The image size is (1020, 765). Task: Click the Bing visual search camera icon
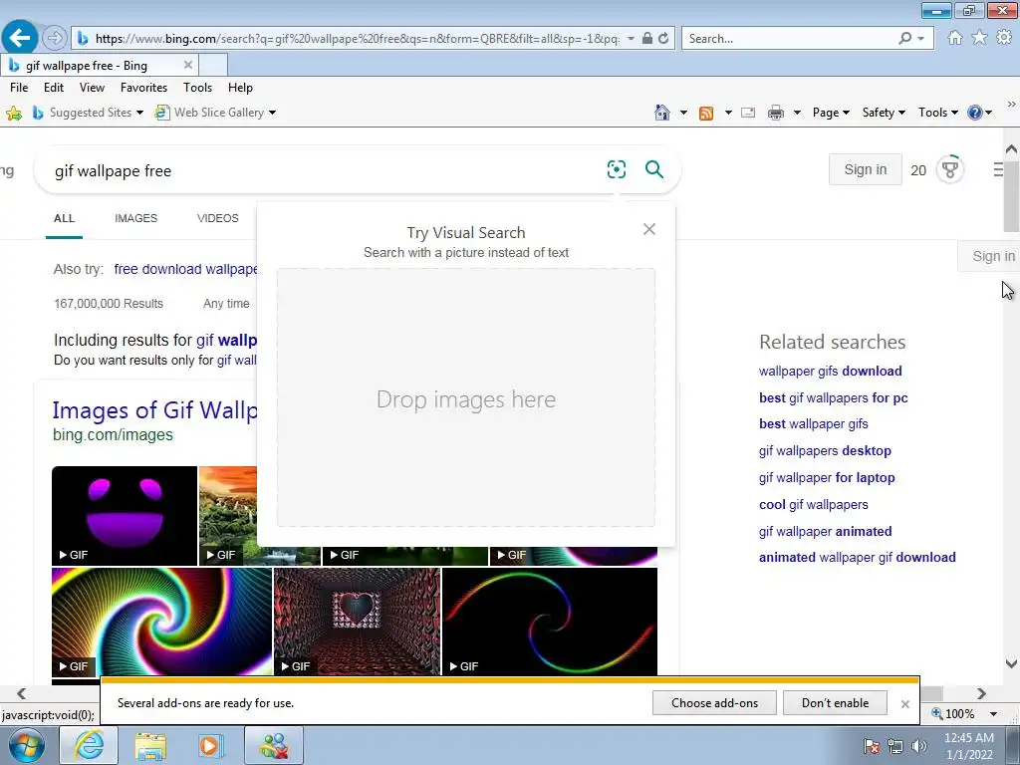point(616,169)
